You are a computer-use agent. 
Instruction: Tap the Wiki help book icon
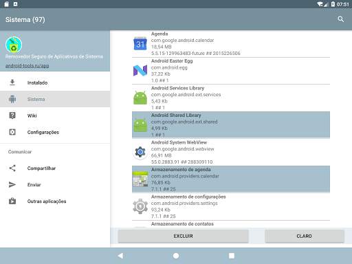pos(12,115)
